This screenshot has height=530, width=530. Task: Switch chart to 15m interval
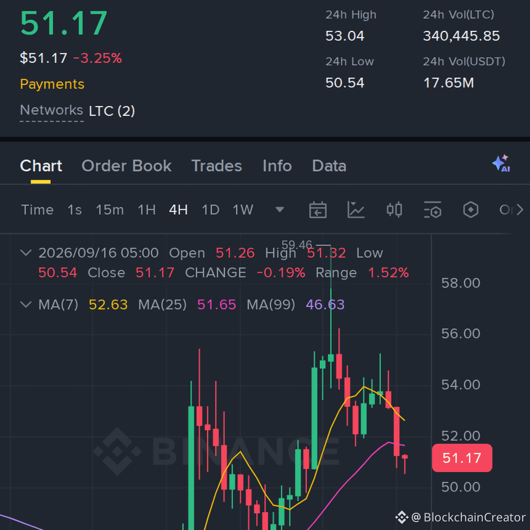[109, 210]
